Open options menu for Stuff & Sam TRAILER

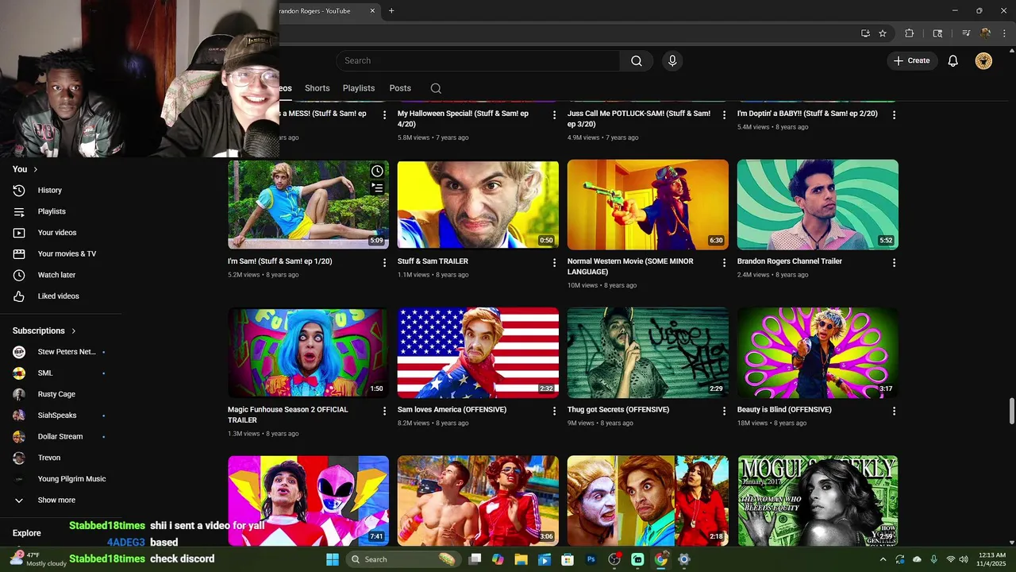pyautogui.click(x=555, y=263)
